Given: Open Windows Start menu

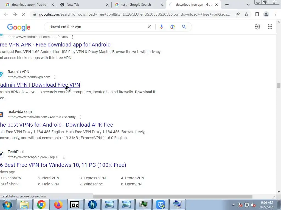Looking at the screenshot, I should [7, 205].
